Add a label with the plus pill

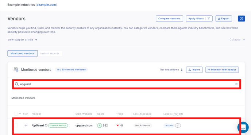[178, 126]
